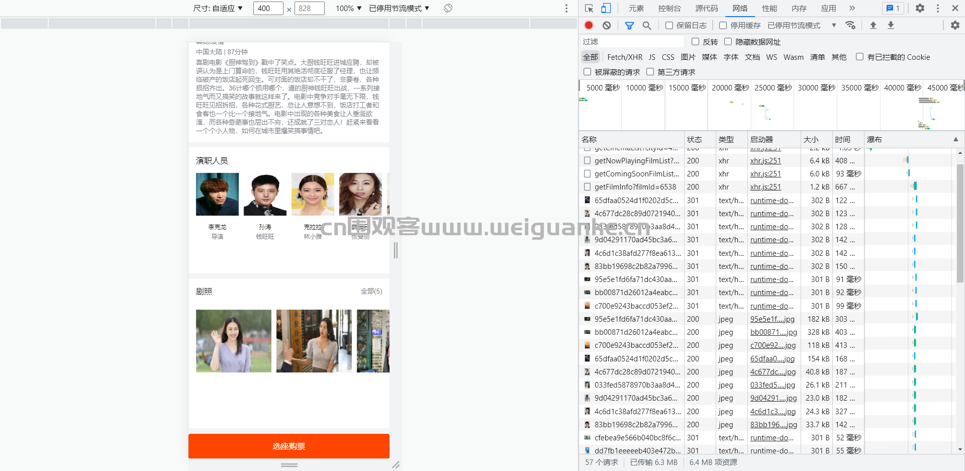Click the rotate screen icon
The image size is (965, 471).
click(448, 8)
